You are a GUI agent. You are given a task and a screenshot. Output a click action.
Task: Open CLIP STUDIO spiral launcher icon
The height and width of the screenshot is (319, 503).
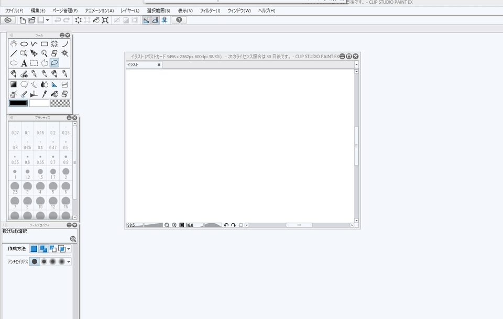pyautogui.click(x=8, y=20)
